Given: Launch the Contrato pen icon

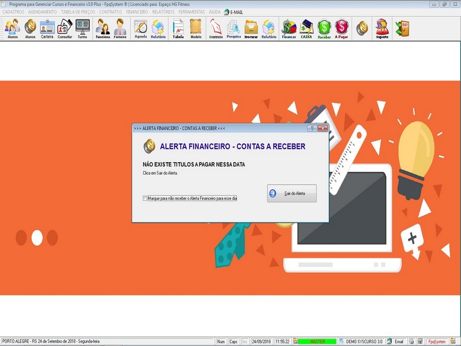Looking at the screenshot, I should (216, 28).
